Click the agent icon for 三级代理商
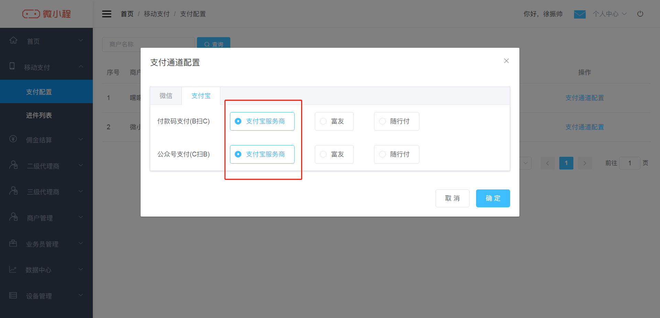660x318 pixels. (x=13, y=191)
